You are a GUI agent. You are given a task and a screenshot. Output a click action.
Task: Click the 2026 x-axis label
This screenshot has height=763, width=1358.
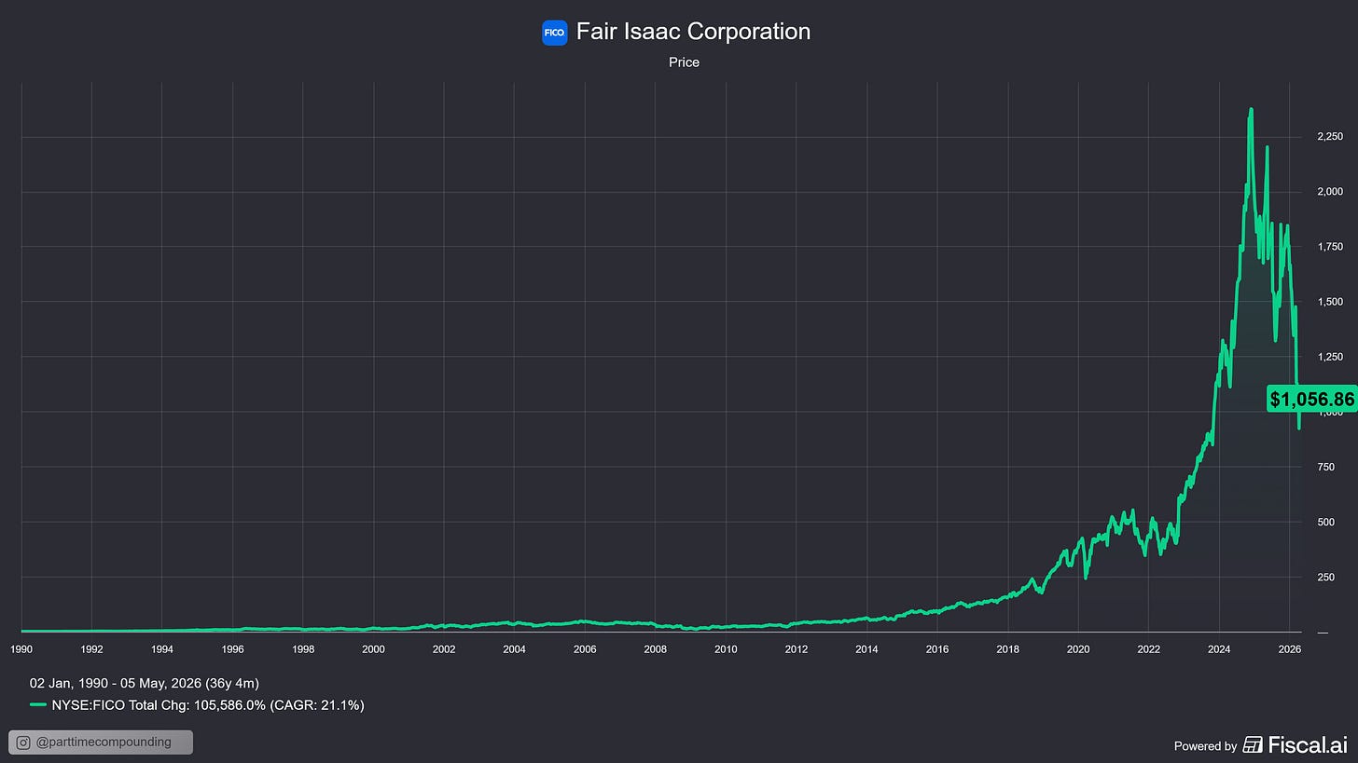(x=1289, y=648)
